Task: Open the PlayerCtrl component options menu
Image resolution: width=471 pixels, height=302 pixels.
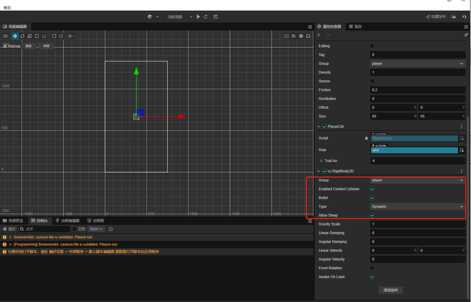Action: point(462,126)
